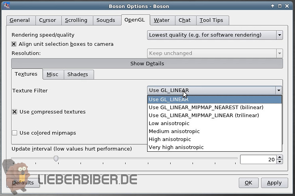Select the OpenGL tab
Viewport: 295px width, 196px height.
point(136,20)
